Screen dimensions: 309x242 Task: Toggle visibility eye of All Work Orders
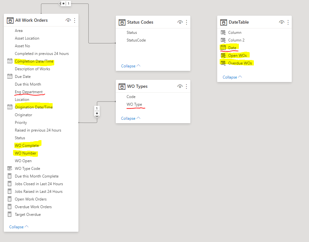coord(68,20)
